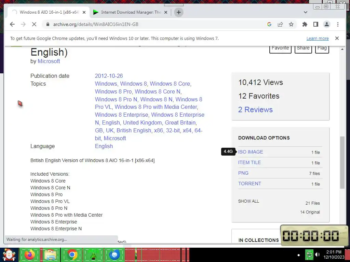Image resolution: width=350 pixels, height=262 pixels.
Task: Open Chrome profile avatar
Action: (326, 24)
